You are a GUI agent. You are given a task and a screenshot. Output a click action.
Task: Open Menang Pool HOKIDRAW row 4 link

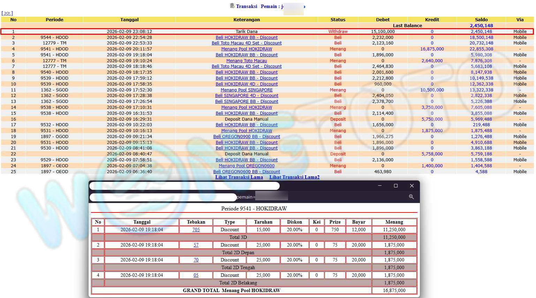point(247,49)
